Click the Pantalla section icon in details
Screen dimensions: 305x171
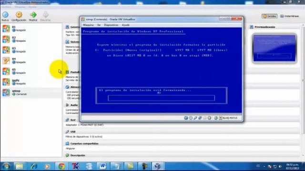pos(67,72)
